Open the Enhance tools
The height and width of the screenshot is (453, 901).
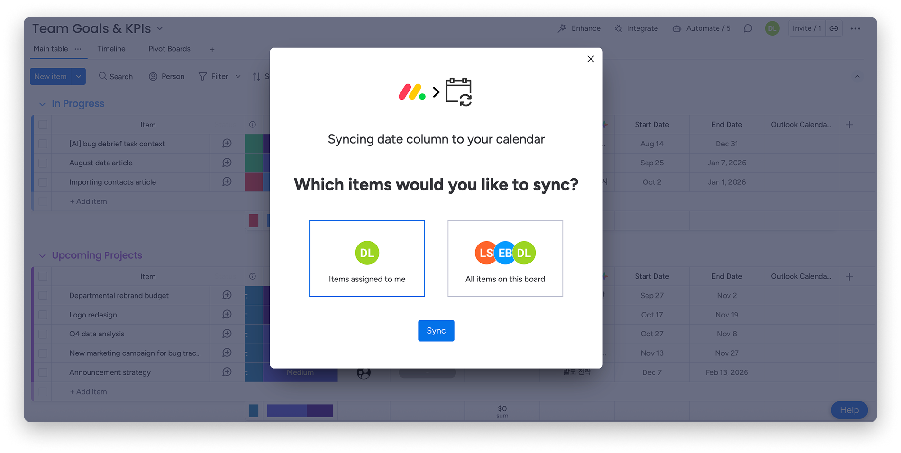pos(579,28)
